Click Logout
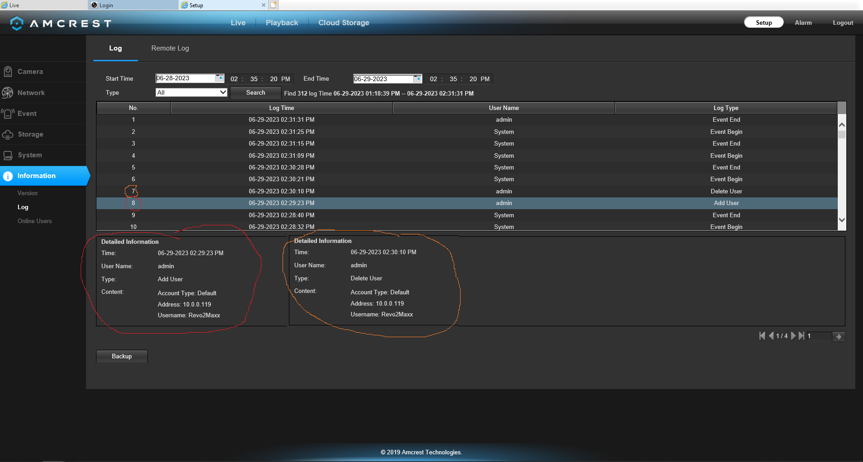The width and height of the screenshot is (863, 462). tap(843, 23)
